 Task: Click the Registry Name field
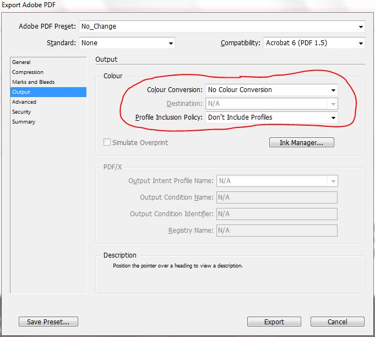click(277, 231)
